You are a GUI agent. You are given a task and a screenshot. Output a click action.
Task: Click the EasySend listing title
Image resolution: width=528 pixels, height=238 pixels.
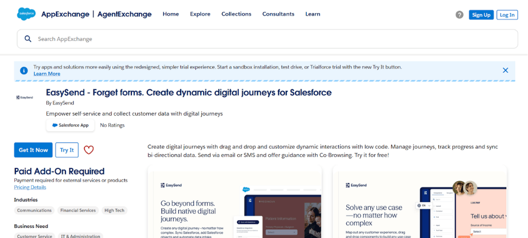tap(189, 92)
